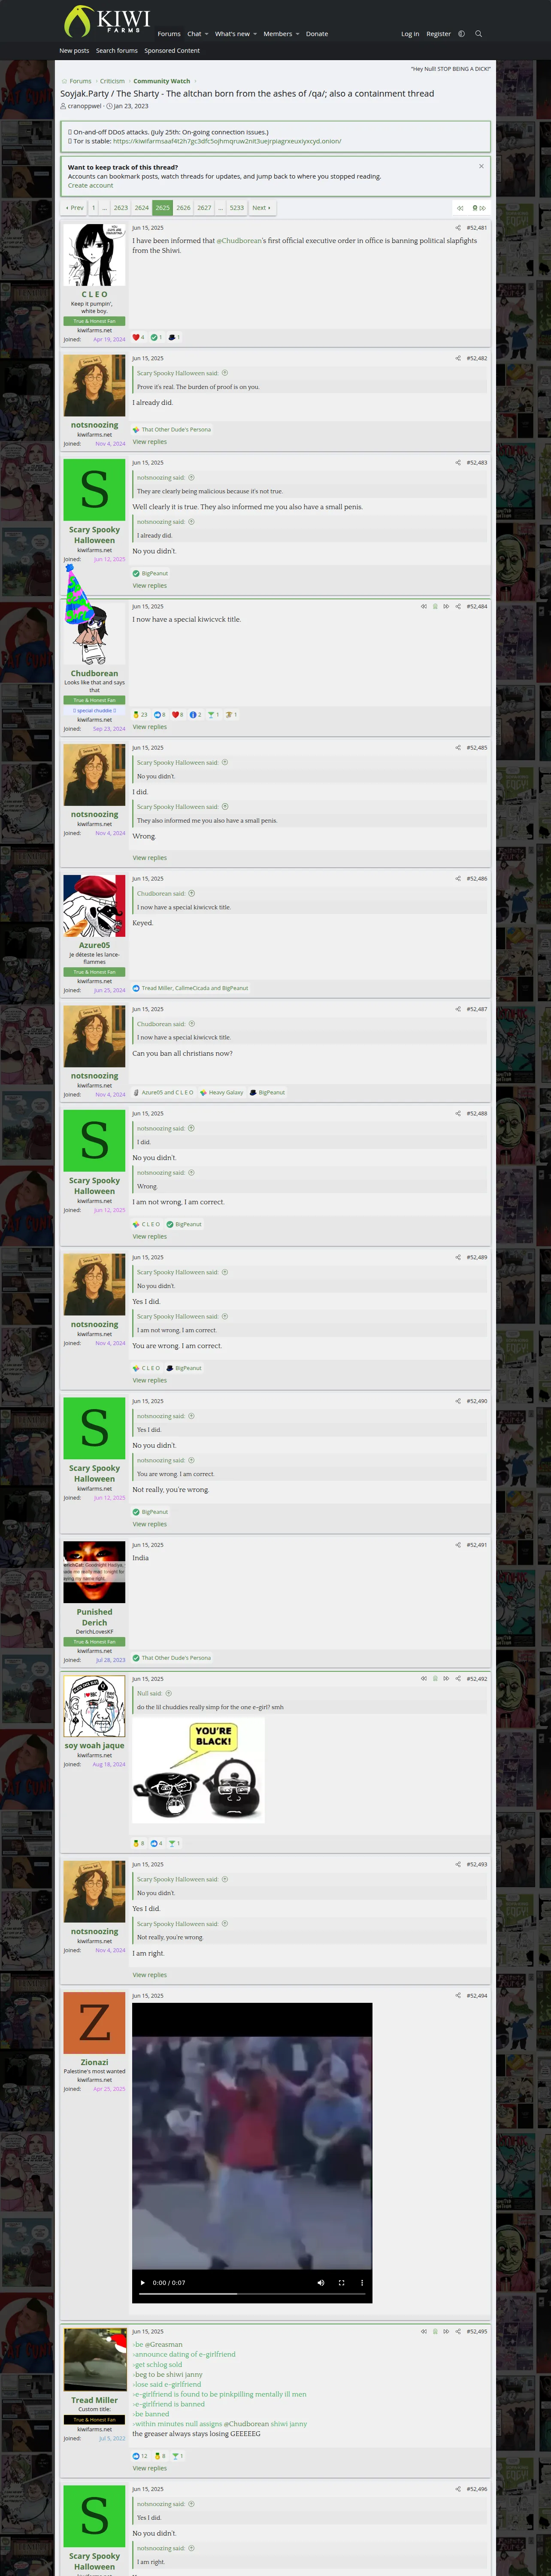Open the Forums menu in the navigation bar

pos(169,34)
